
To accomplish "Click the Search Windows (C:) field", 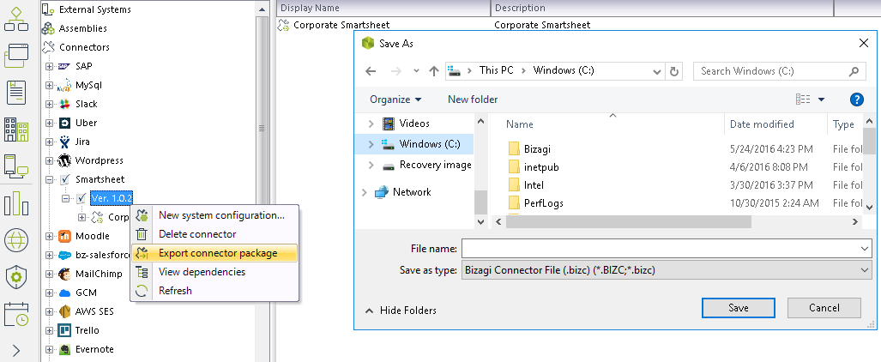I will coord(779,71).
